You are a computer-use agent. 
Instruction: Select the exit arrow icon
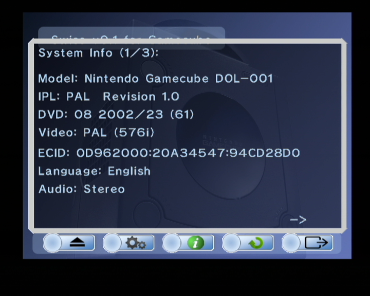point(316,243)
